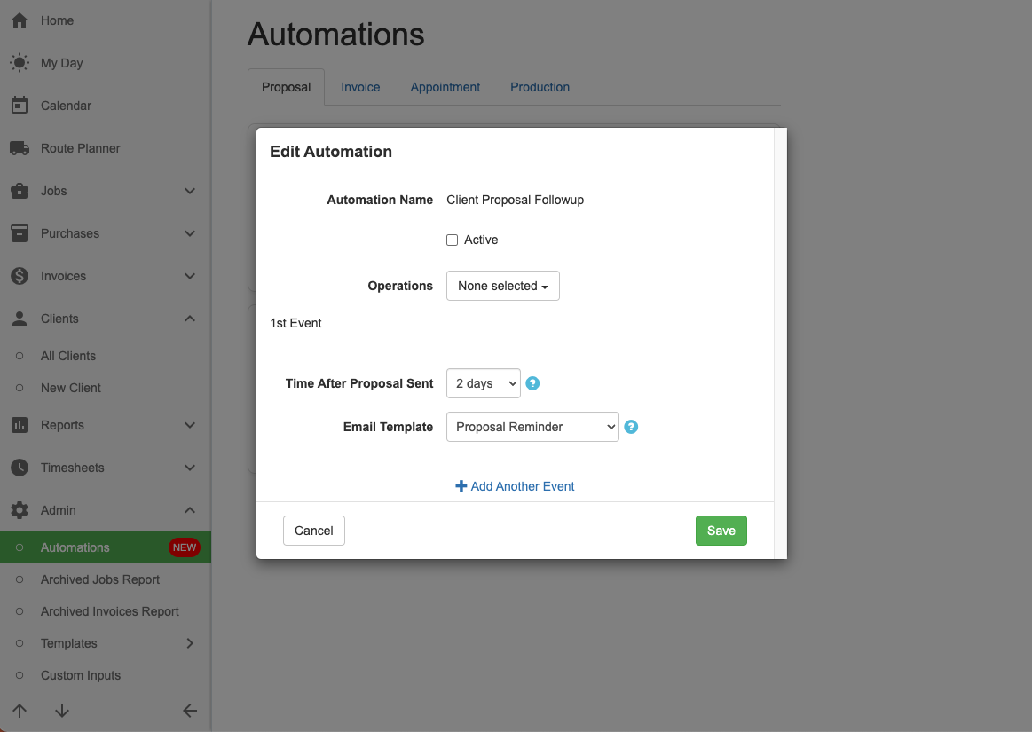Click the Calendar icon in sidebar
Image resolution: width=1032 pixels, height=732 pixels.
pos(19,106)
